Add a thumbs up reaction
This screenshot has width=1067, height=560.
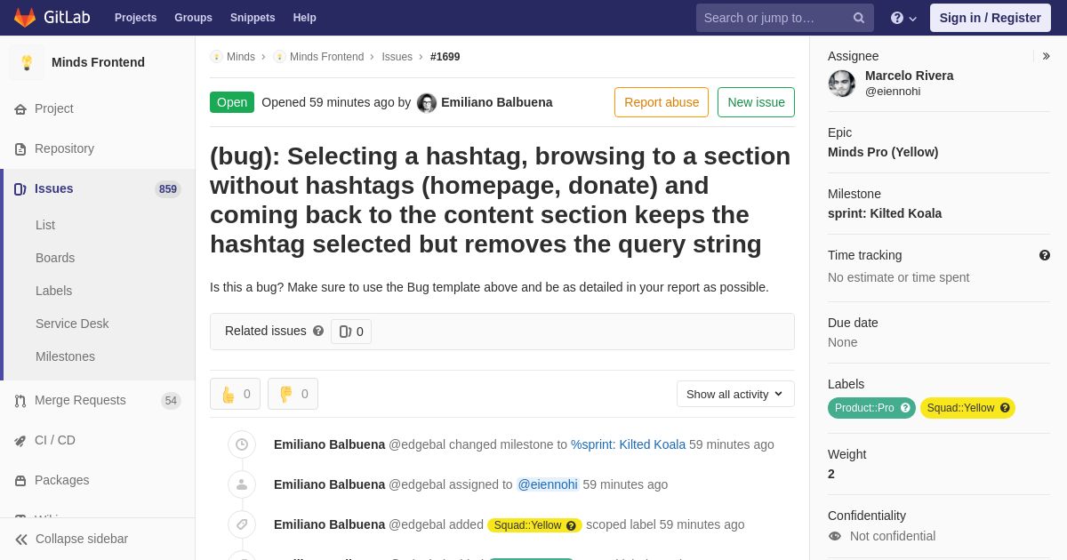pyautogui.click(x=235, y=394)
